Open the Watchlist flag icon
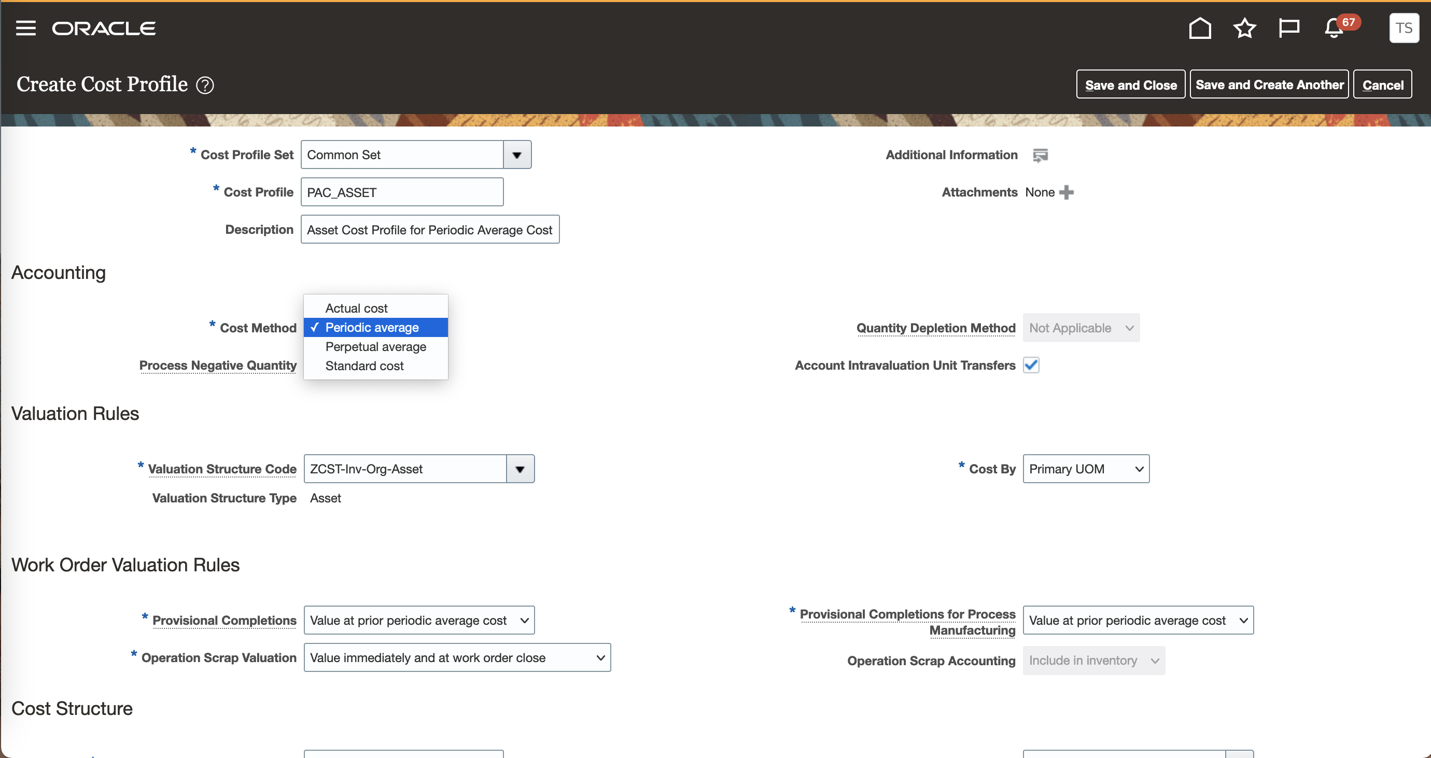1431x758 pixels. point(1288,29)
